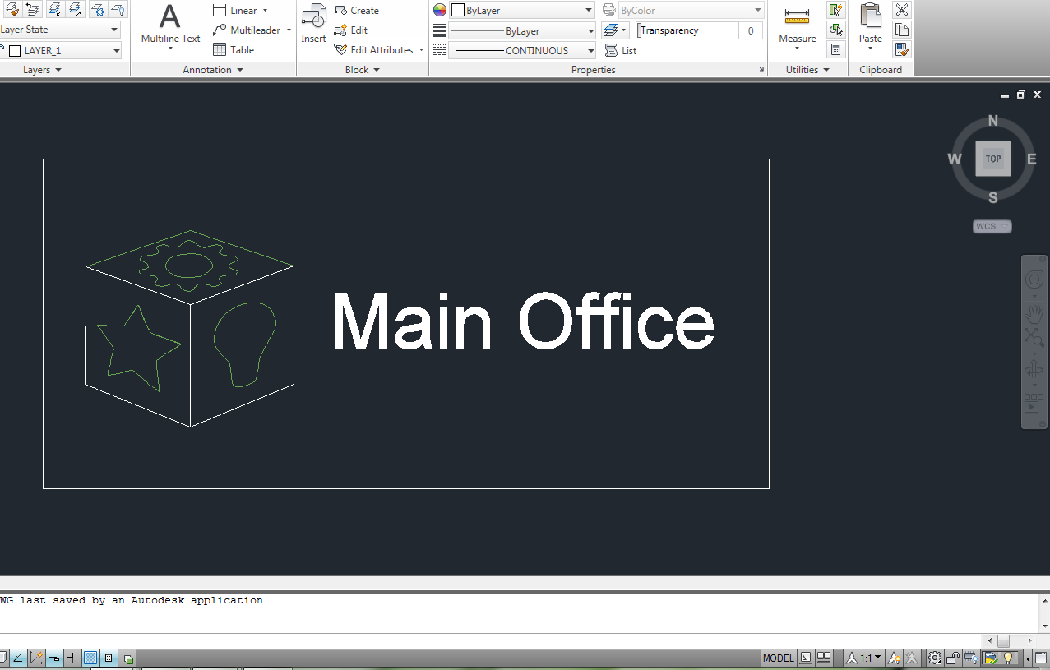Click the command line horizontal scrollbar thumb
Image resolution: width=1050 pixels, height=670 pixels.
click(x=1003, y=640)
